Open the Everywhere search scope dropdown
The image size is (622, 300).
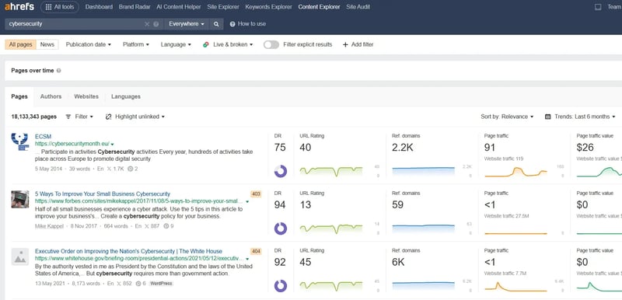point(187,24)
